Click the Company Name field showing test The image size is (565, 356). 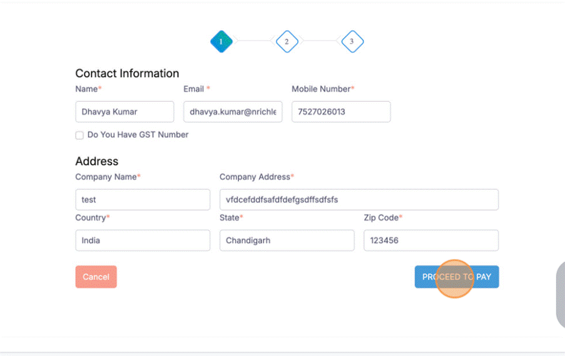point(143,200)
